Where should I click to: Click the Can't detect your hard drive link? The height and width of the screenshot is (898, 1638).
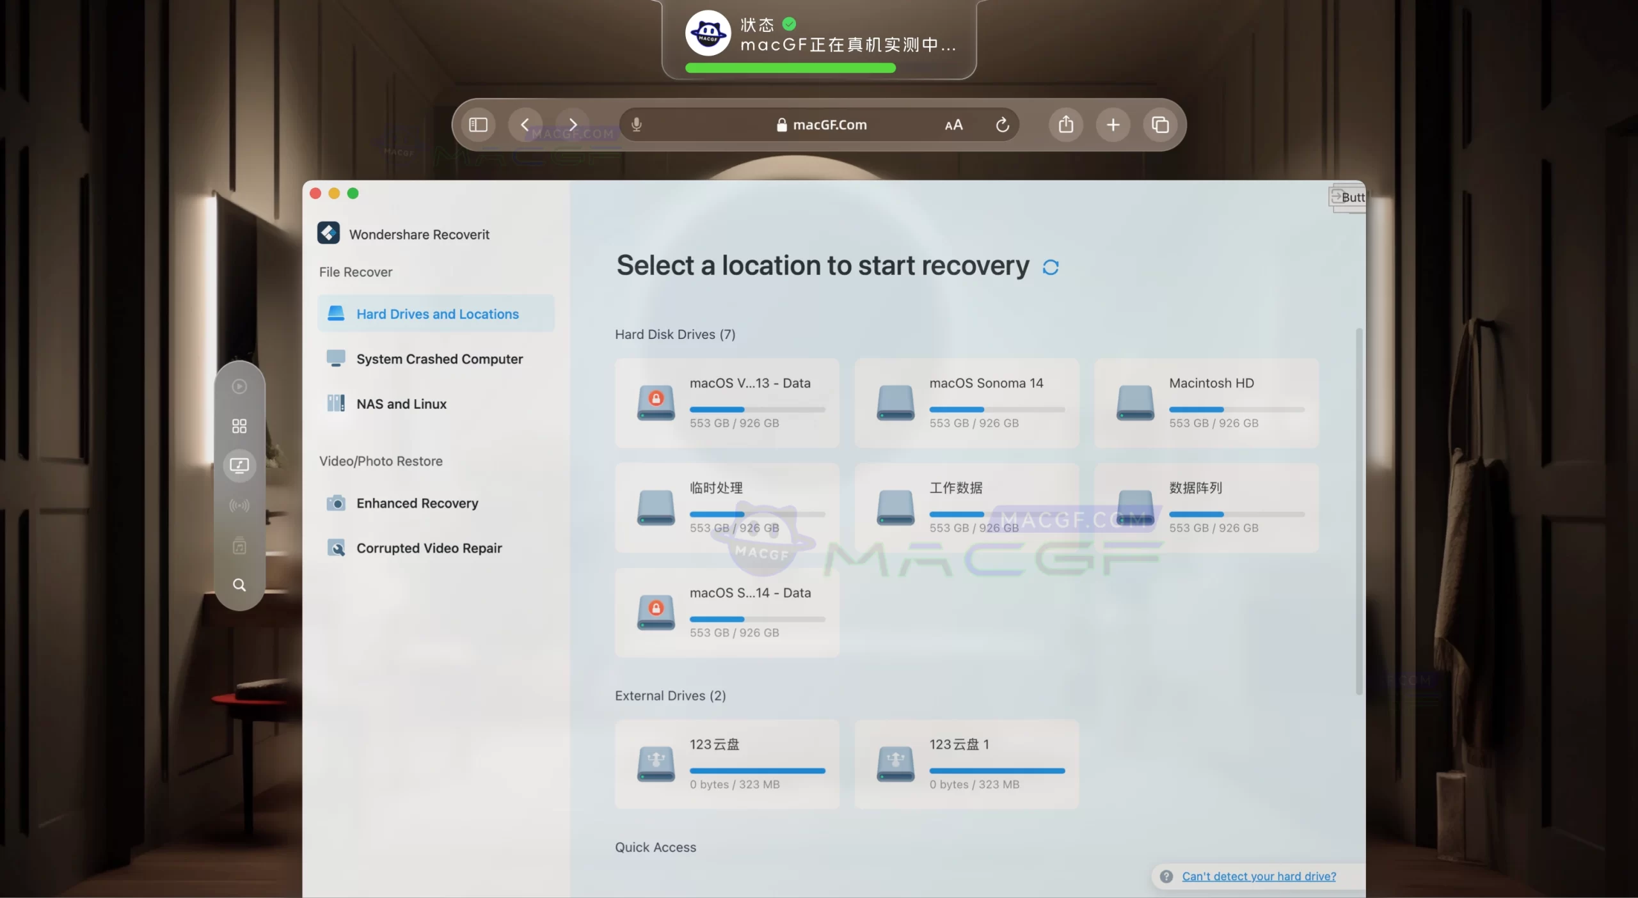tap(1258, 876)
